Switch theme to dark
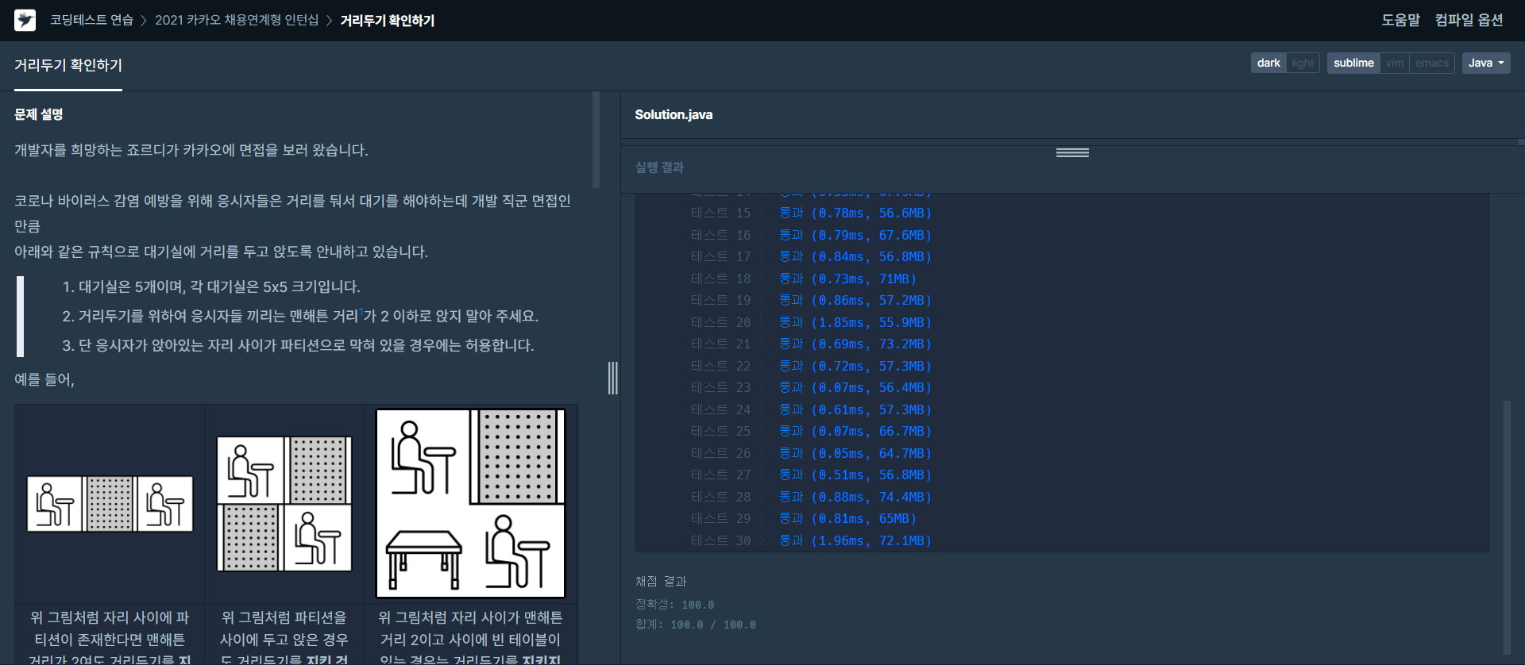Viewport: 1525px width, 665px height. 1268,63
